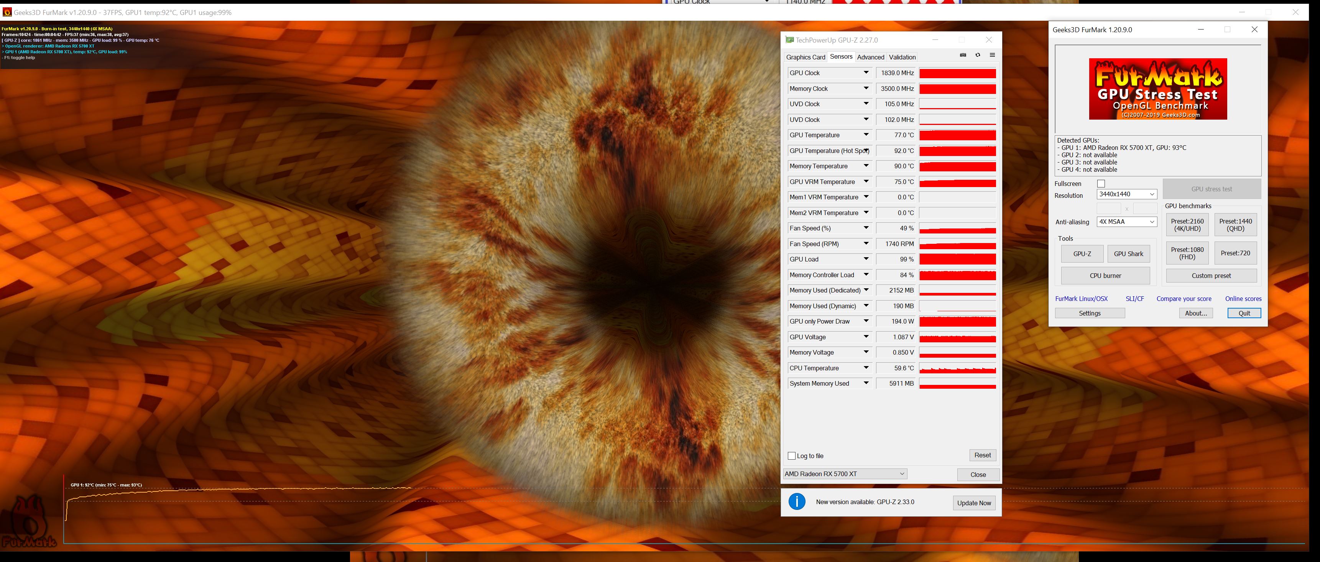Open the Online scores link

[x=1243, y=299]
